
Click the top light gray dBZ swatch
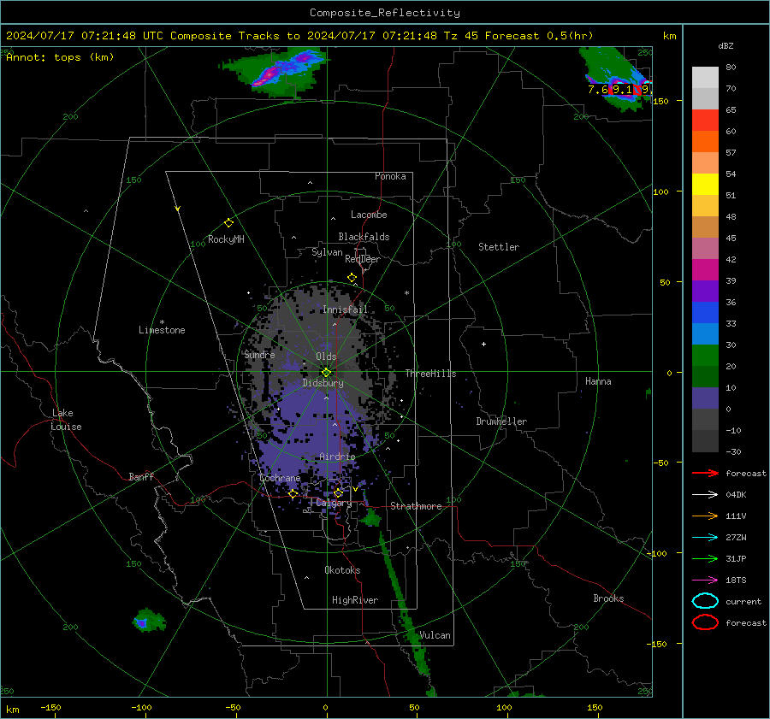coord(705,78)
